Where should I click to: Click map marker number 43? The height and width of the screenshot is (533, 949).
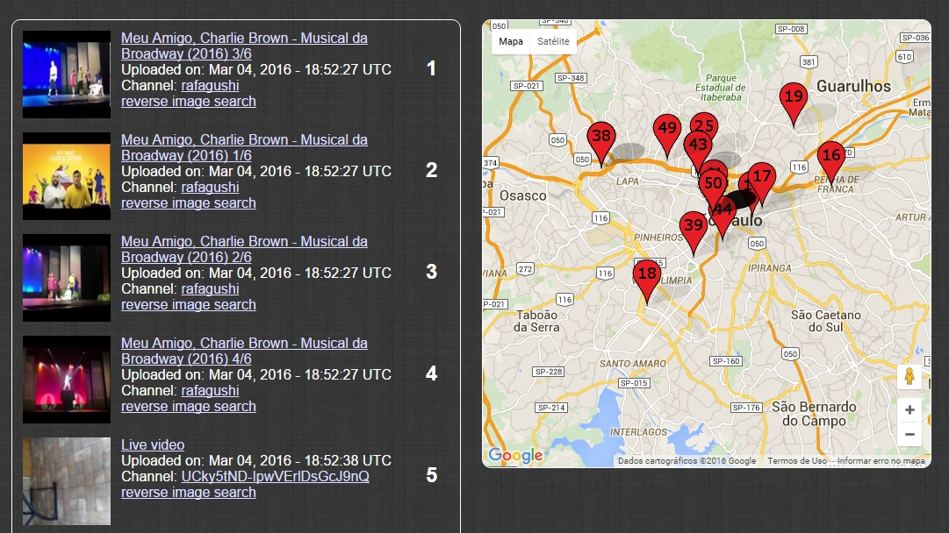coord(697,150)
